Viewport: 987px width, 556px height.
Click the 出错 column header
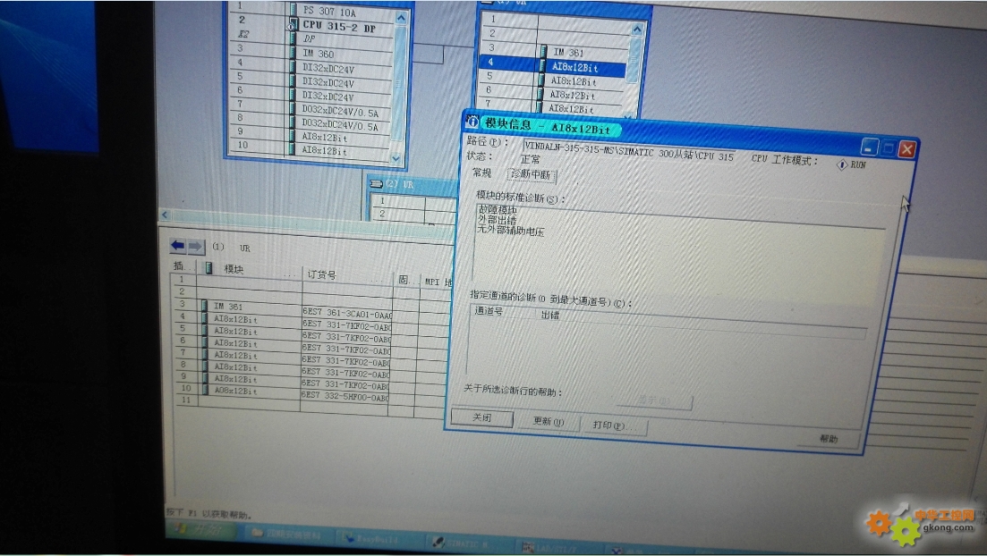(x=550, y=315)
